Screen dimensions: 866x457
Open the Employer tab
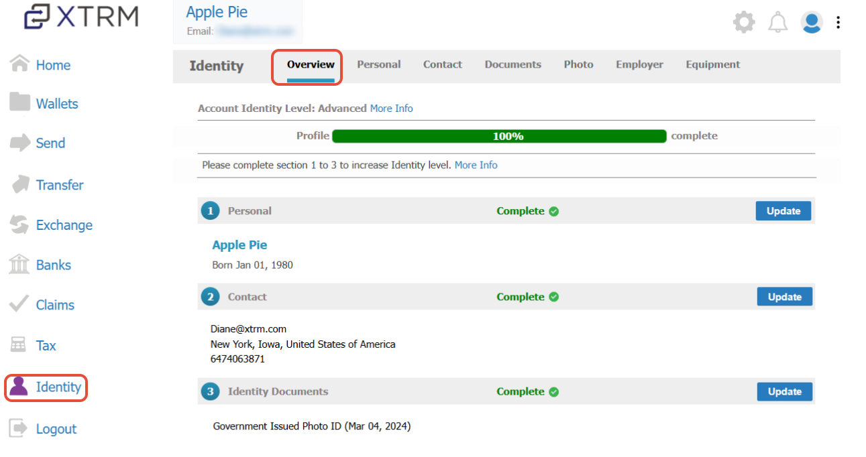639,64
